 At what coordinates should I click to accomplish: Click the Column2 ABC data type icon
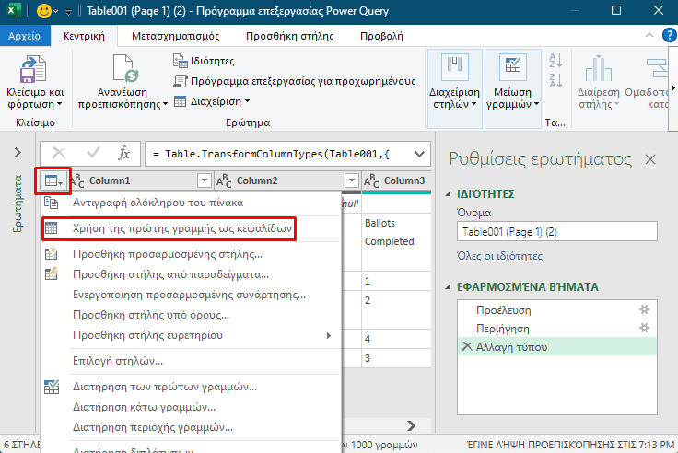pyautogui.click(x=225, y=180)
